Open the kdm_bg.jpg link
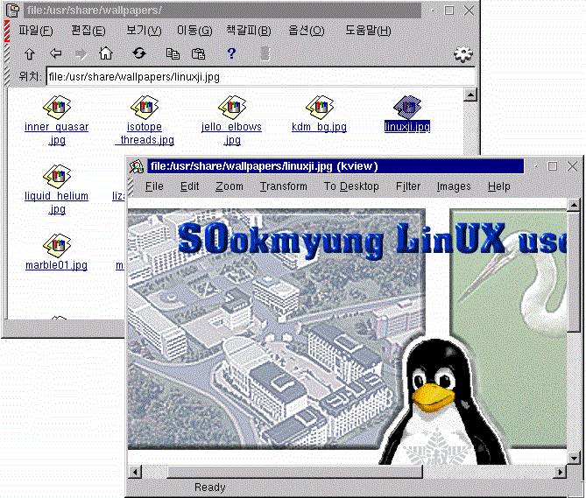This screenshot has width=586, height=498. point(319,127)
